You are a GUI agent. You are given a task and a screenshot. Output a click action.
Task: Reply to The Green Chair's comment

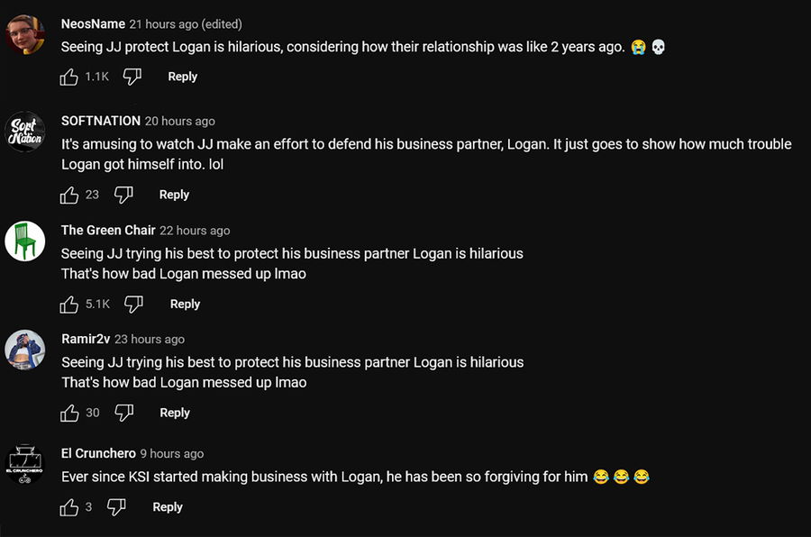pos(185,305)
